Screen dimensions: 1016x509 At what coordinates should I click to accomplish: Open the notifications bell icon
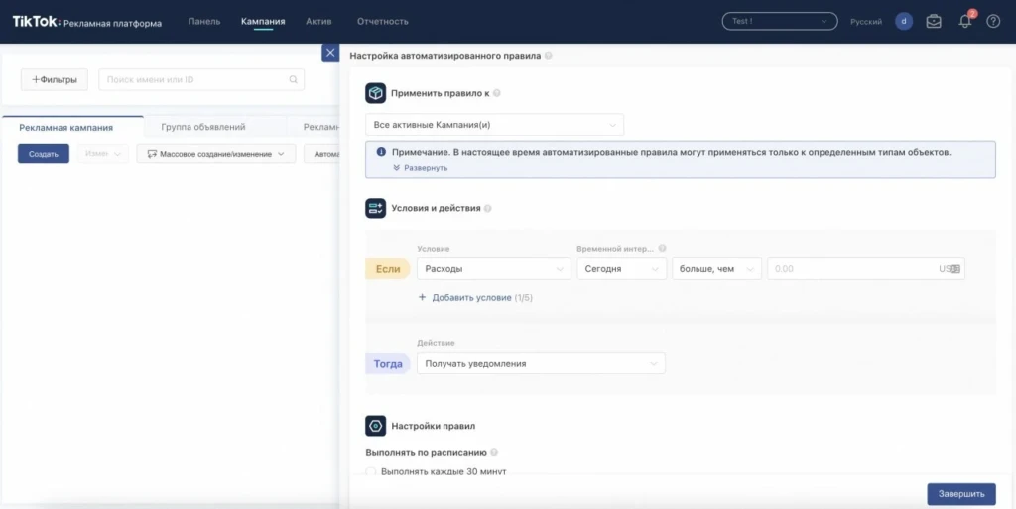[x=964, y=22]
